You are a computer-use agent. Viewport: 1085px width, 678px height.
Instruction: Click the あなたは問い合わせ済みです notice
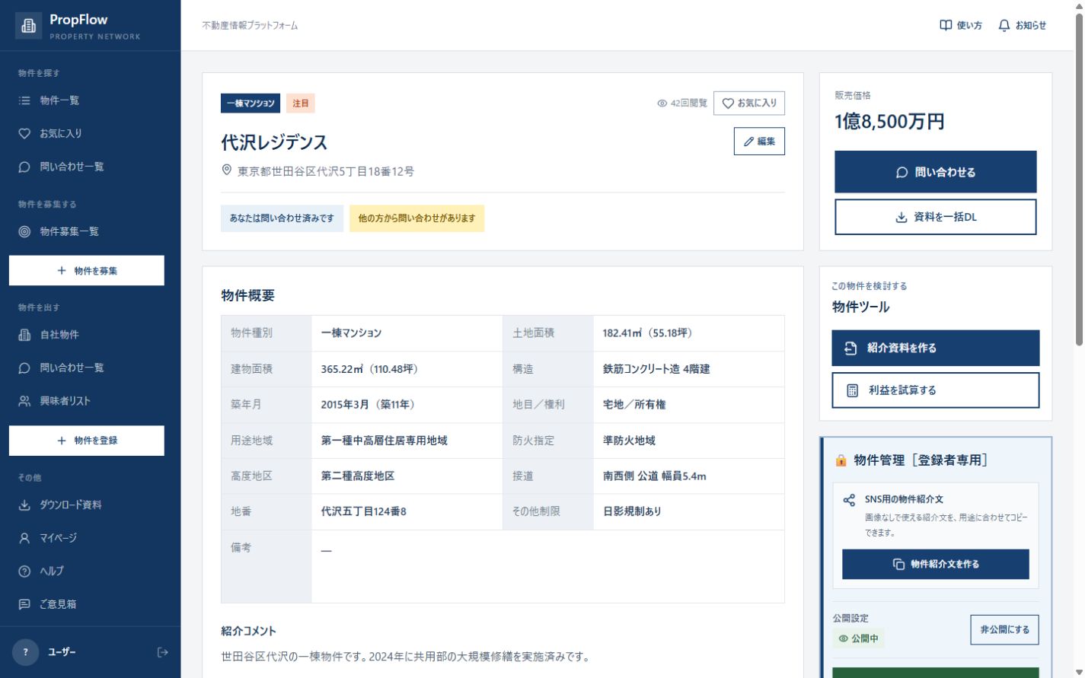point(282,218)
